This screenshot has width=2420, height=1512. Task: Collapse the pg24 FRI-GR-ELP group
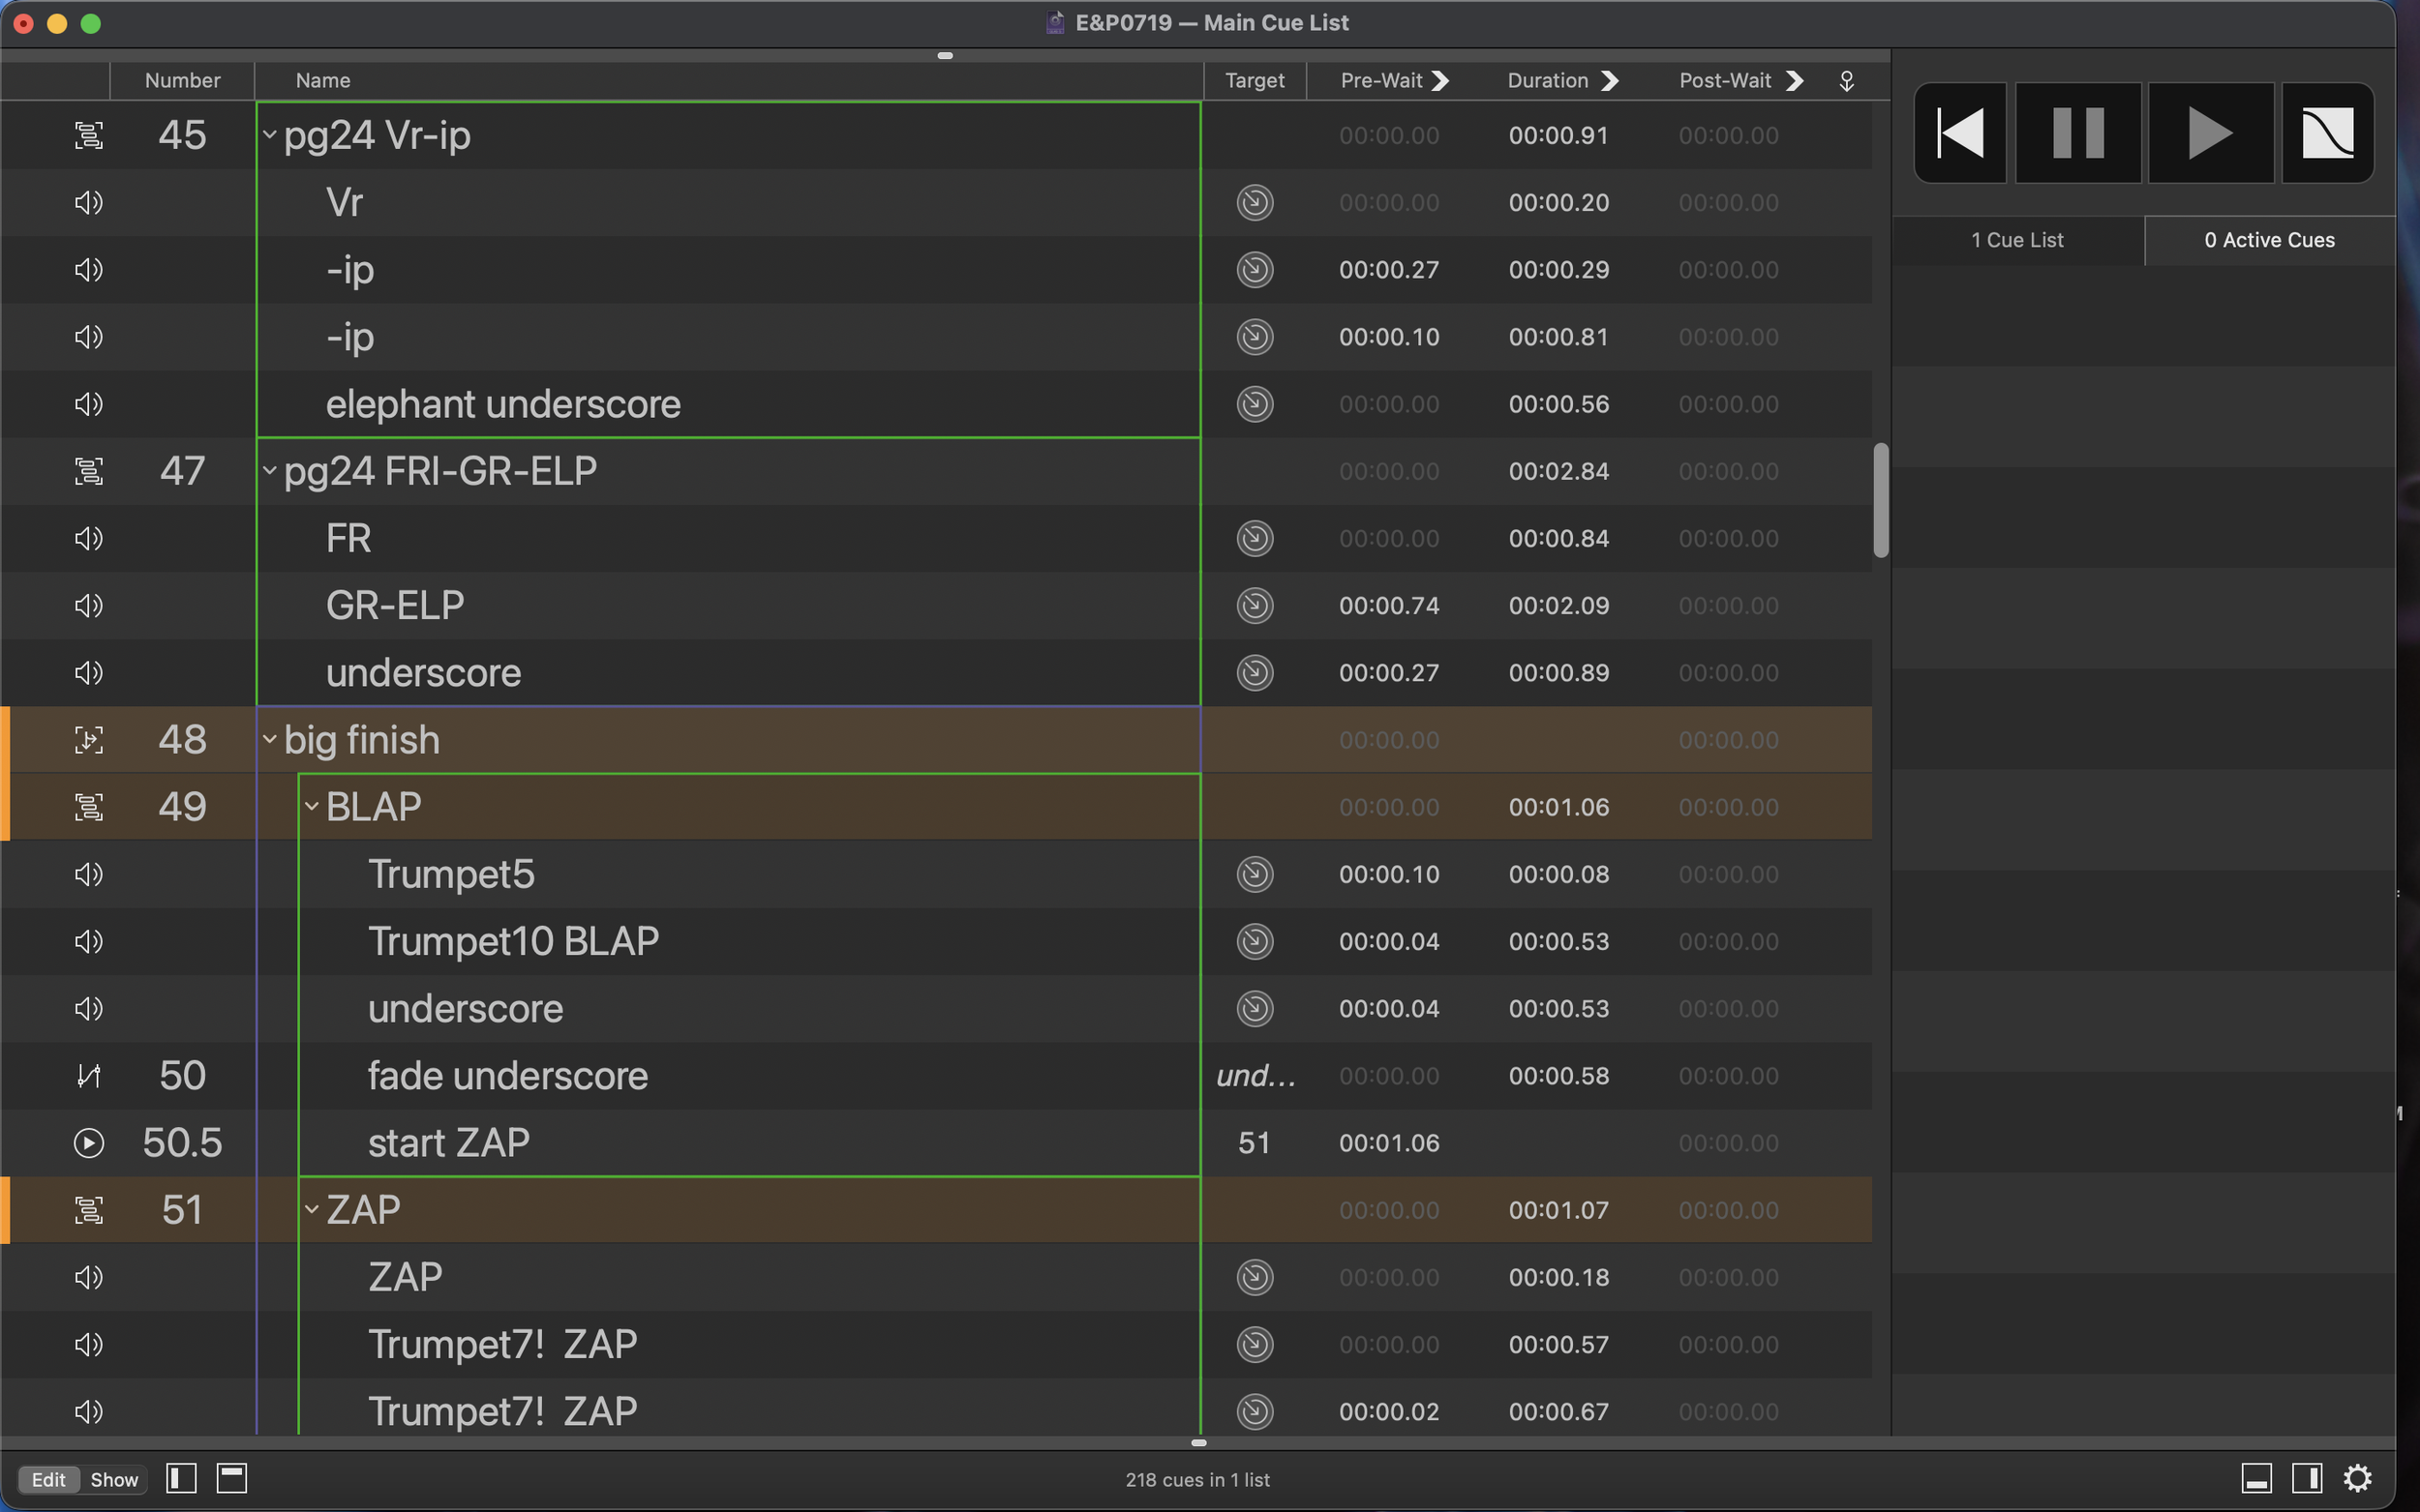click(269, 470)
